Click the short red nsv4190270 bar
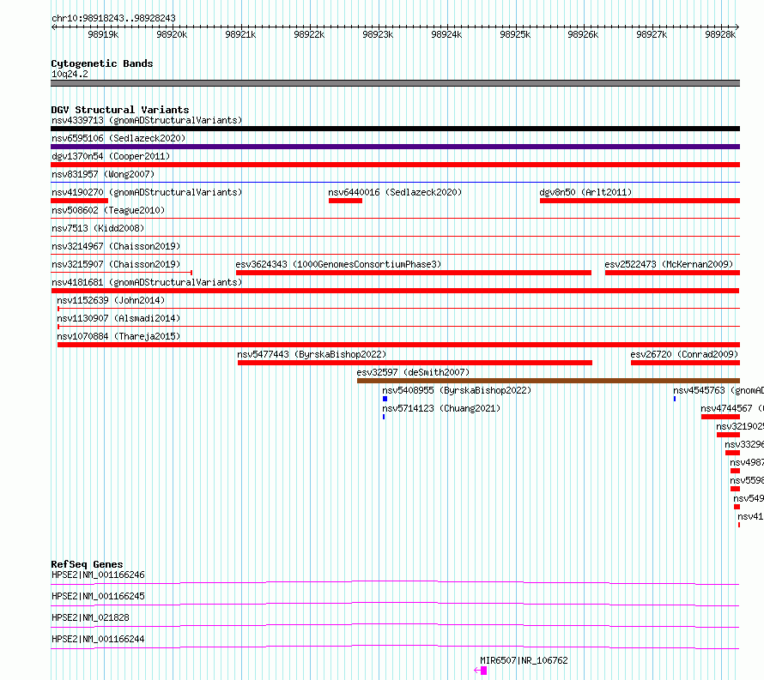This screenshot has height=680, width=764. (80, 201)
